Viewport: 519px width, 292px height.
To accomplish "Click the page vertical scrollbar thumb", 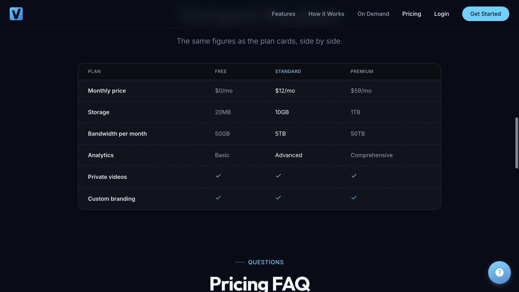I will [x=517, y=143].
